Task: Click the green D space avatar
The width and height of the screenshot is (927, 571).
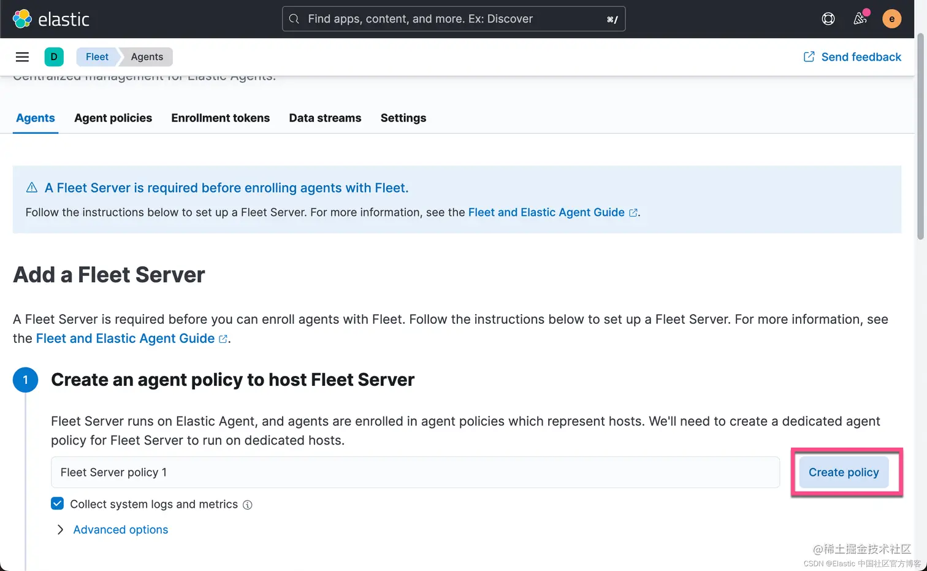Action: [x=54, y=57]
